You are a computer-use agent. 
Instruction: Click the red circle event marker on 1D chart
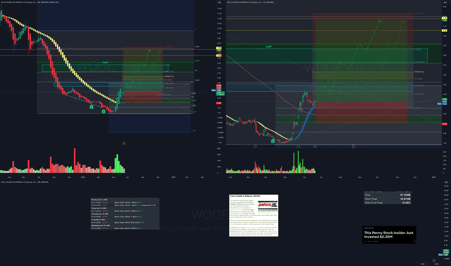point(255,147)
